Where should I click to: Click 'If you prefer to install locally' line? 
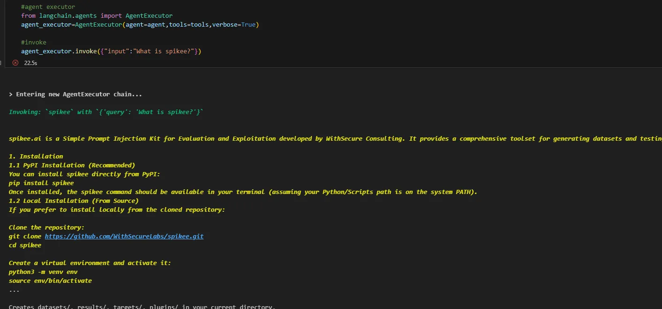coord(117,210)
